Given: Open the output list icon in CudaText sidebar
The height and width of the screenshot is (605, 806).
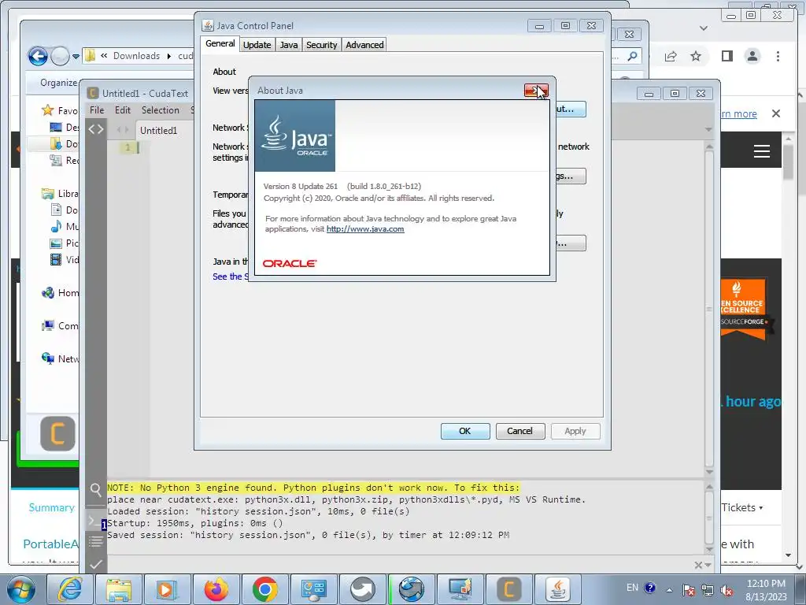Looking at the screenshot, I should click(95, 541).
